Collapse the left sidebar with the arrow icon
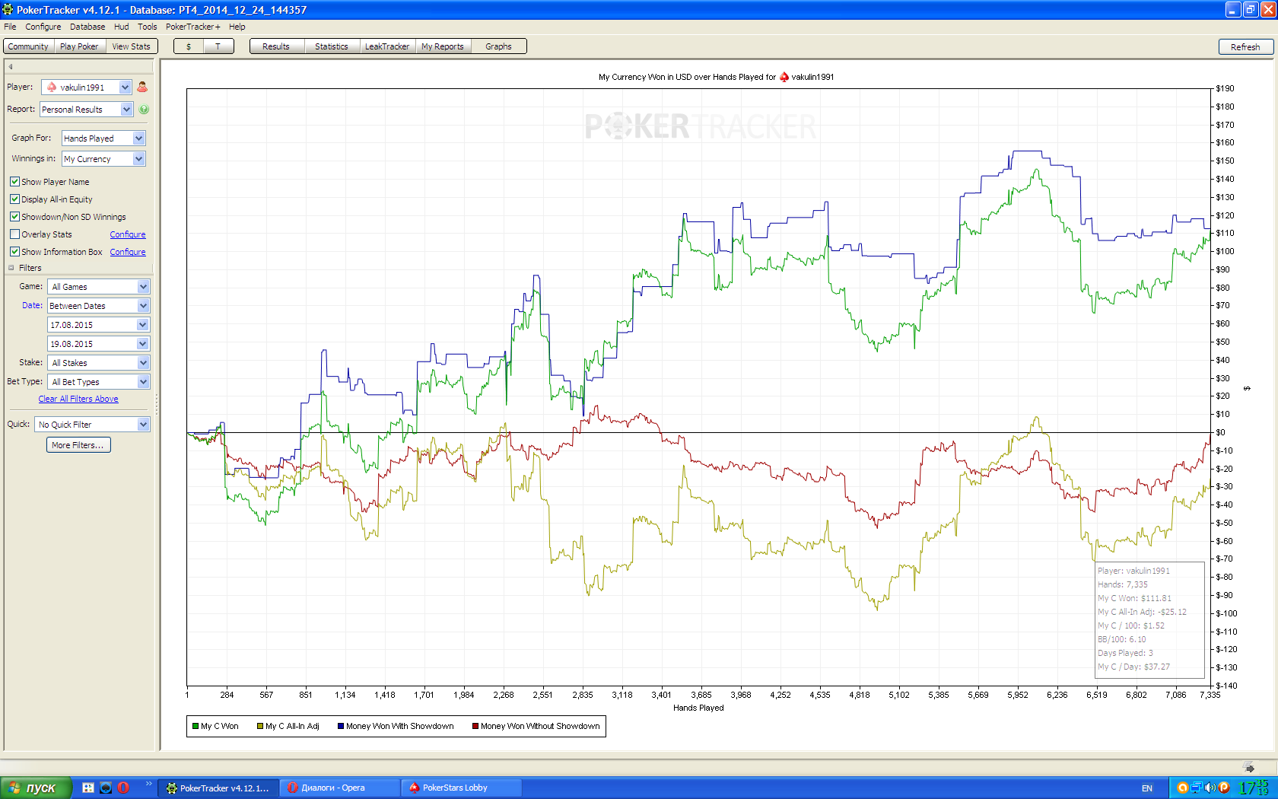 click(11, 67)
